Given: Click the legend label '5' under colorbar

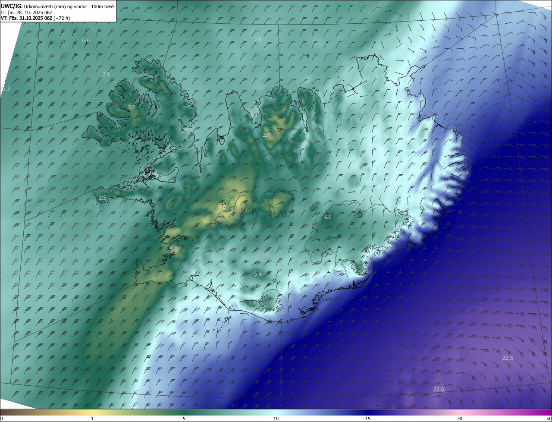Looking at the screenshot, I should (184, 419).
